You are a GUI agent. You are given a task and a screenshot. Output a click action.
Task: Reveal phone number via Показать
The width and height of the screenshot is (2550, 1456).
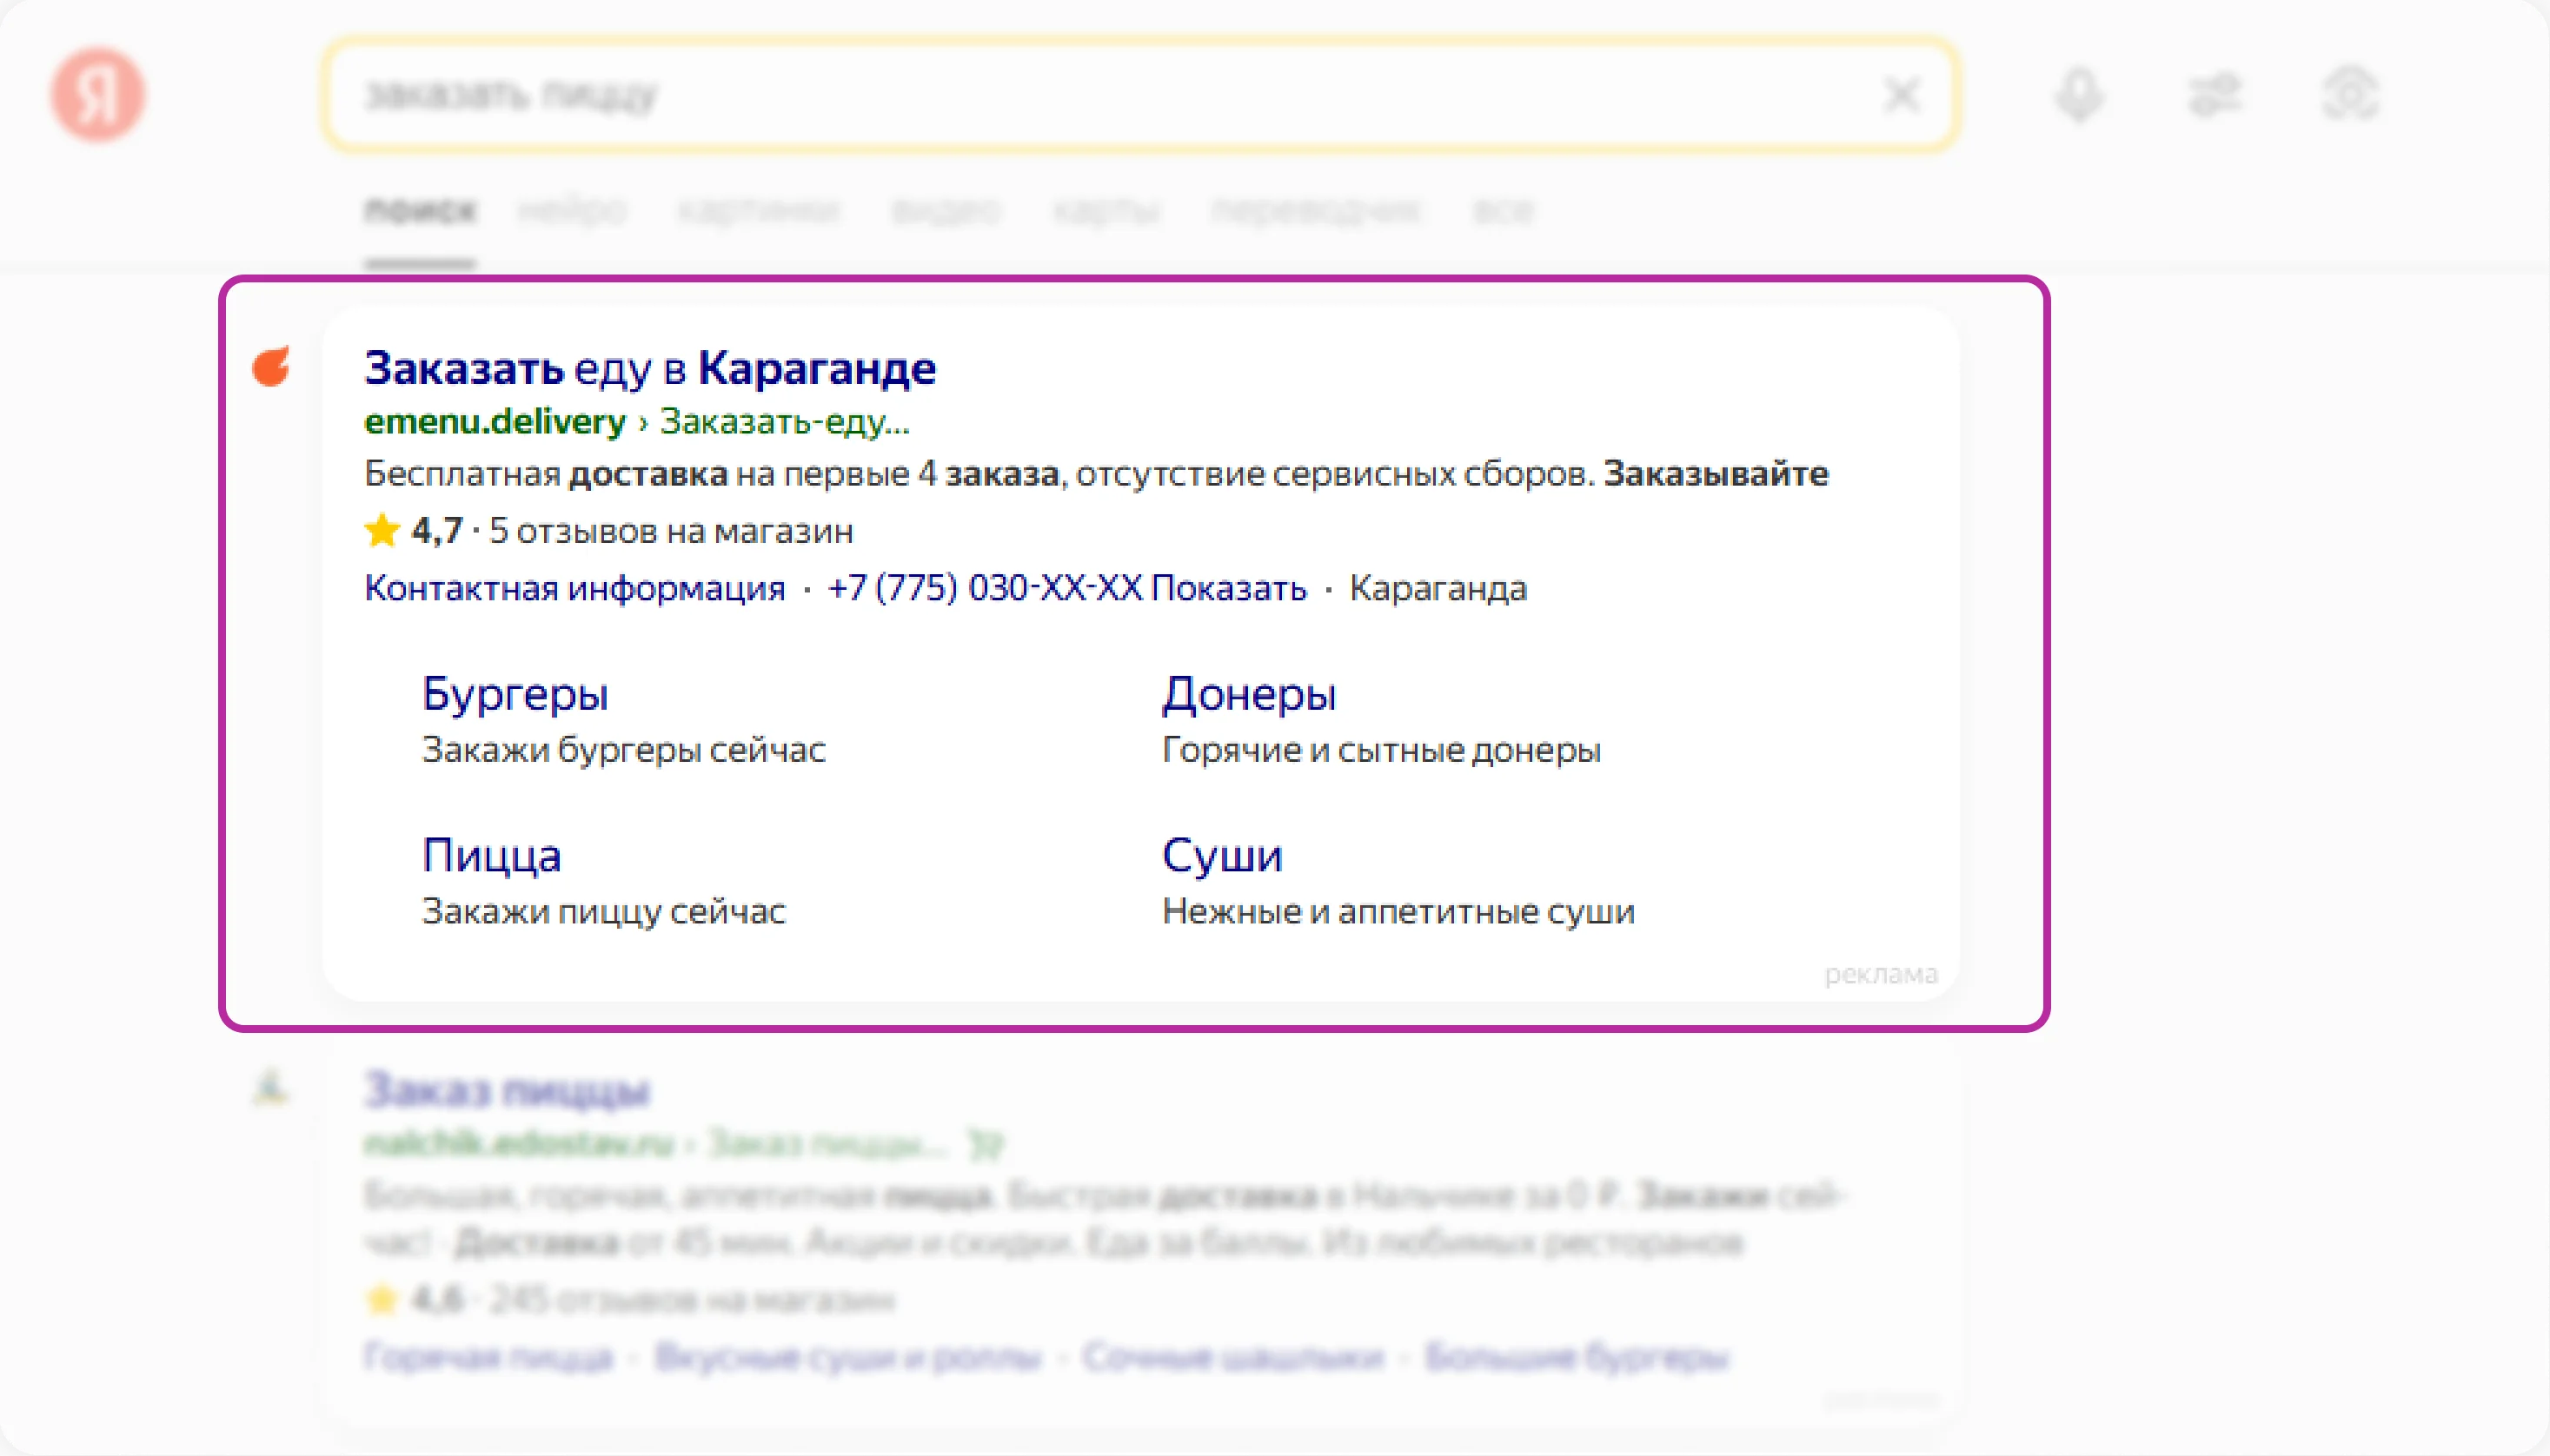pyautogui.click(x=1228, y=588)
